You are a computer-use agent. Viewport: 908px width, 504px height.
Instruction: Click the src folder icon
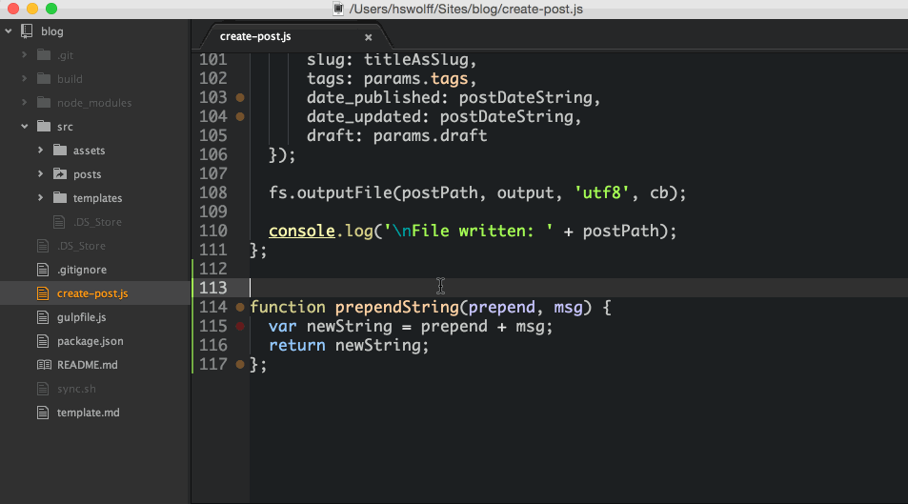click(x=44, y=127)
